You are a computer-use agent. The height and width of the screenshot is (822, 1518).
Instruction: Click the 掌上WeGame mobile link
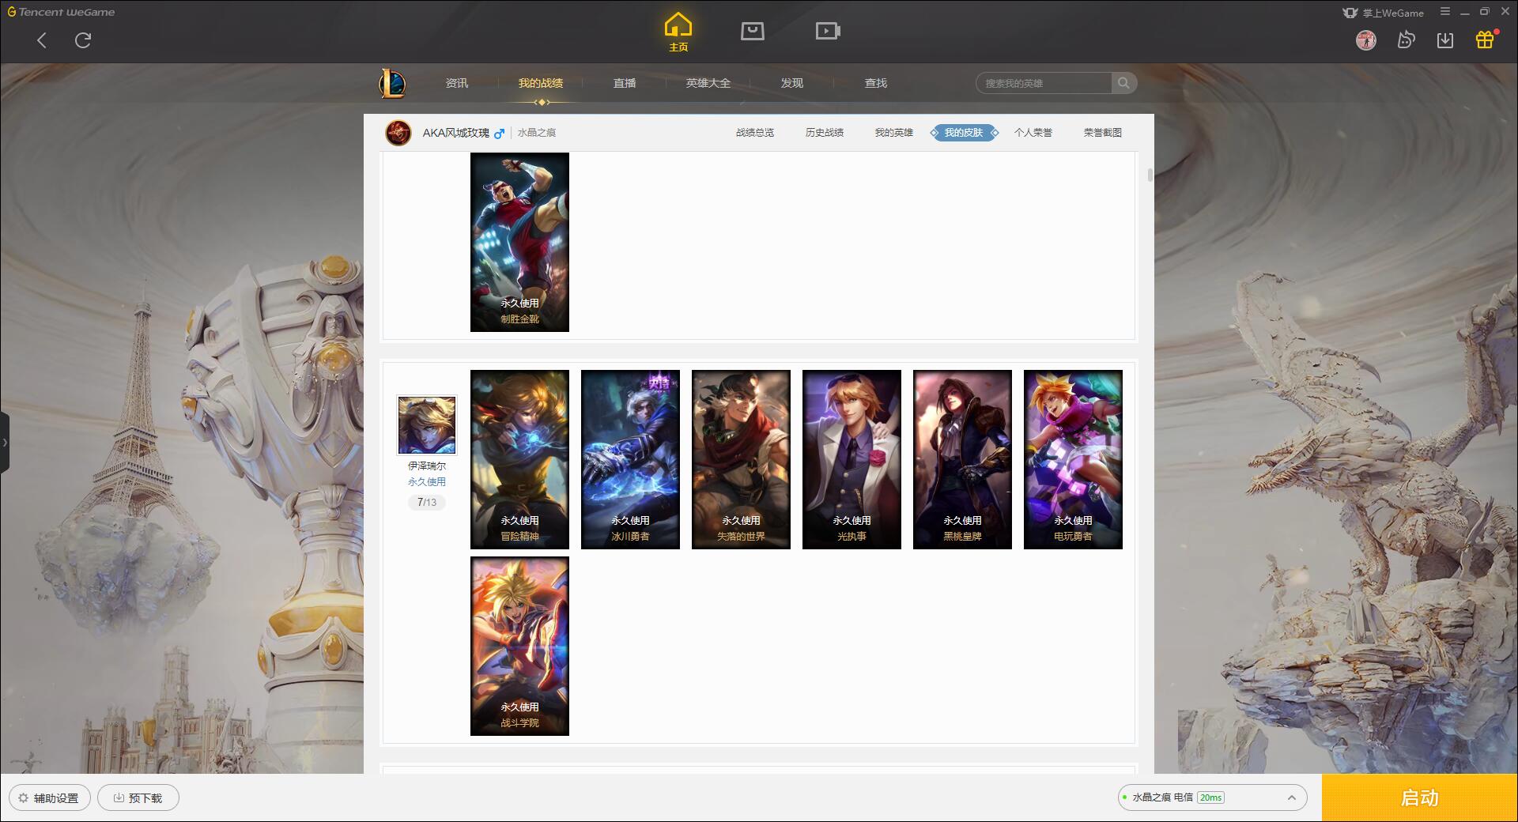1384,13
